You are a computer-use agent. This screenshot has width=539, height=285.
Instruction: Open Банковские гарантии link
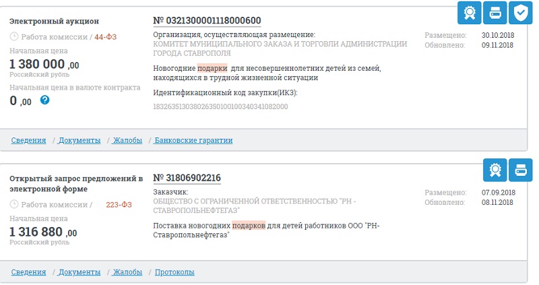click(193, 140)
